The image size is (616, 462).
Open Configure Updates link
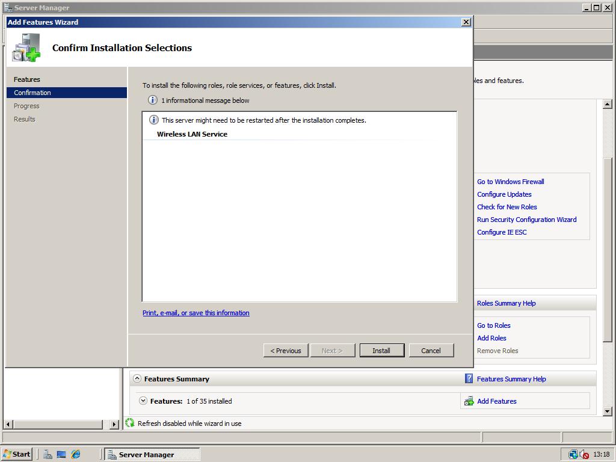click(x=504, y=194)
